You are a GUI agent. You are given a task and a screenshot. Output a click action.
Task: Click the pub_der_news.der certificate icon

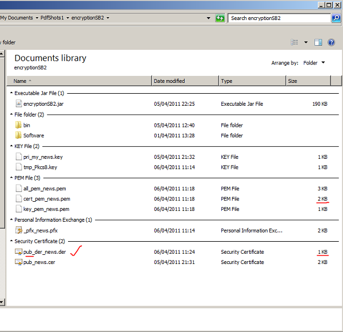click(x=19, y=252)
